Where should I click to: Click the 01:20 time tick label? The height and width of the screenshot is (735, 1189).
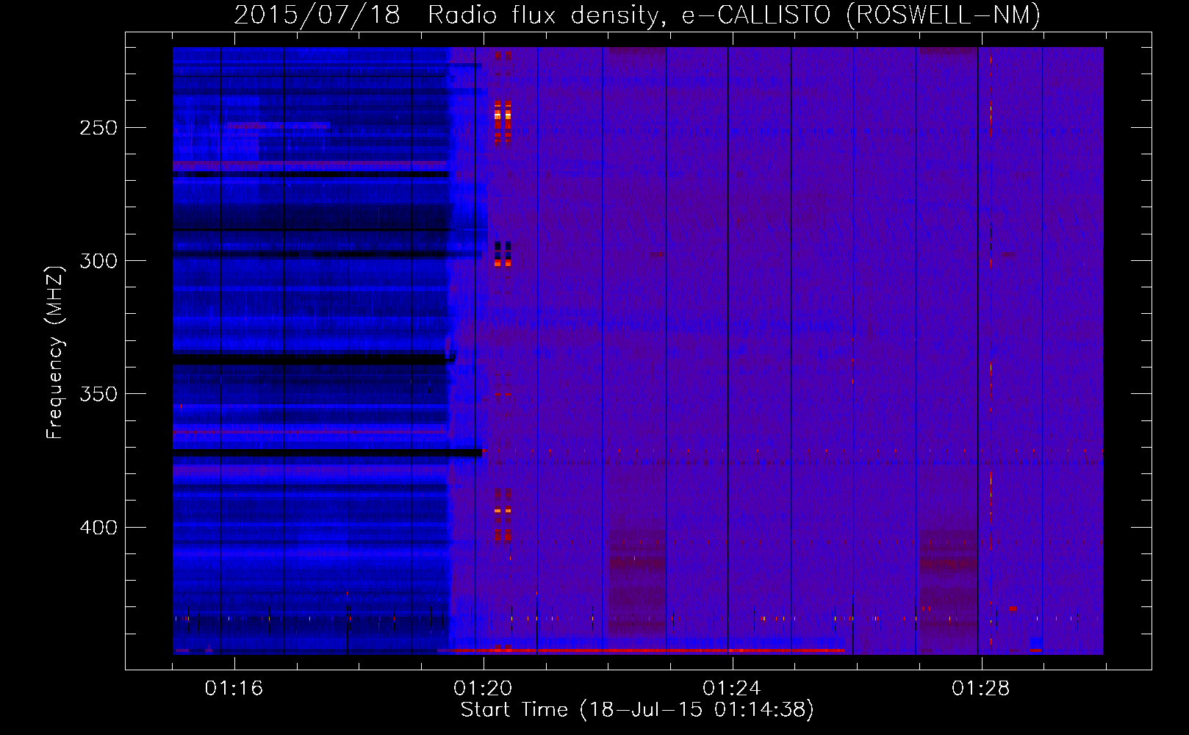point(483,689)
